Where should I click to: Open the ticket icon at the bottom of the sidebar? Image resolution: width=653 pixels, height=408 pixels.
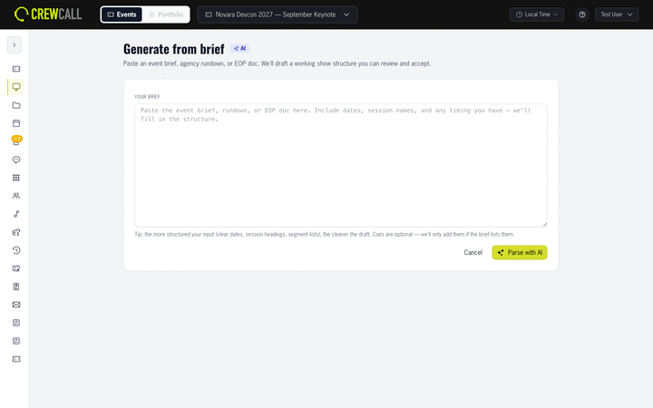[16, 359]
